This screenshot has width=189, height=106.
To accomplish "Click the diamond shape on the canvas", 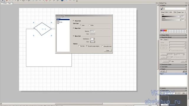I will 43,29.
